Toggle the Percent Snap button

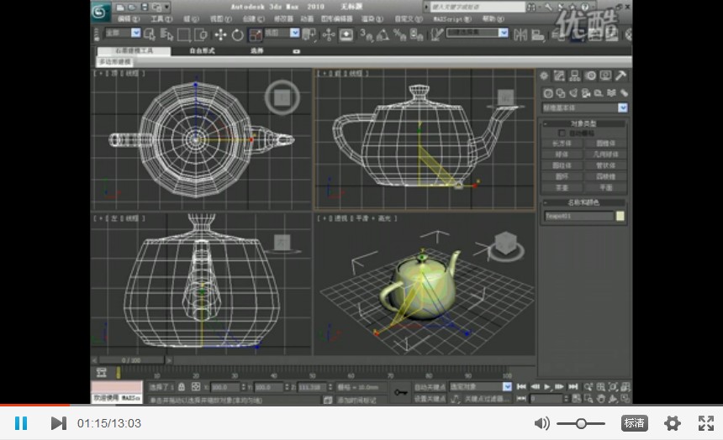tap(399, 34)
